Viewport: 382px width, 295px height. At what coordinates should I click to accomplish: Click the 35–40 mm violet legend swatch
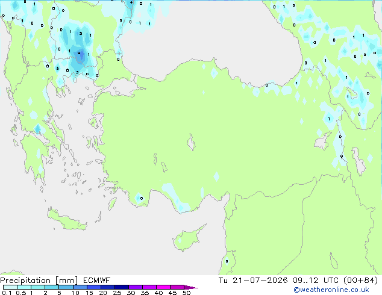(149, 287)
